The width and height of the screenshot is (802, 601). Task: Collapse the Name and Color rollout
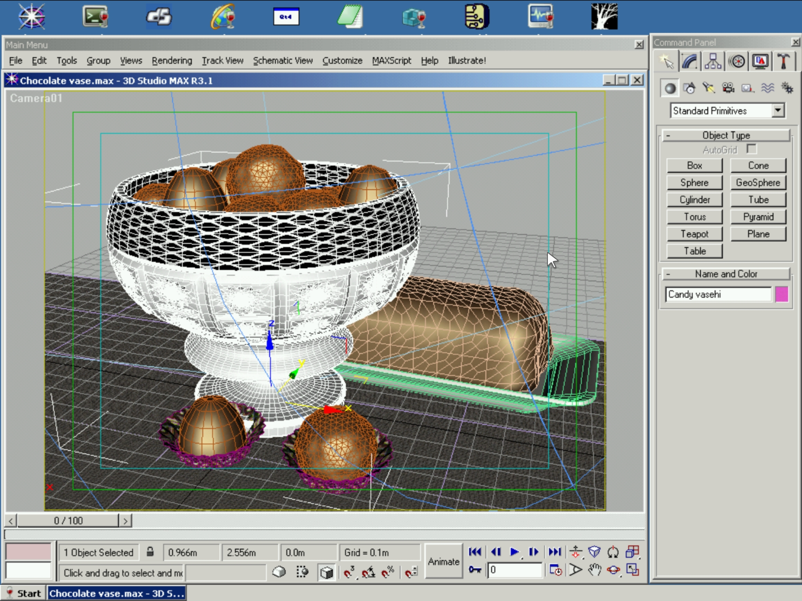tap(726, 274)
